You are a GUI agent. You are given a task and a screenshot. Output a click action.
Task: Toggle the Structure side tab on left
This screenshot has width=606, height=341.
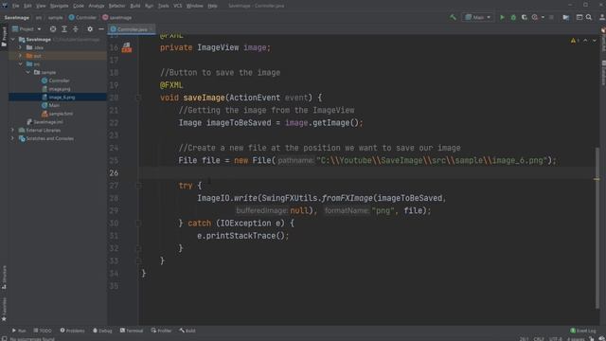click(4, 278)
